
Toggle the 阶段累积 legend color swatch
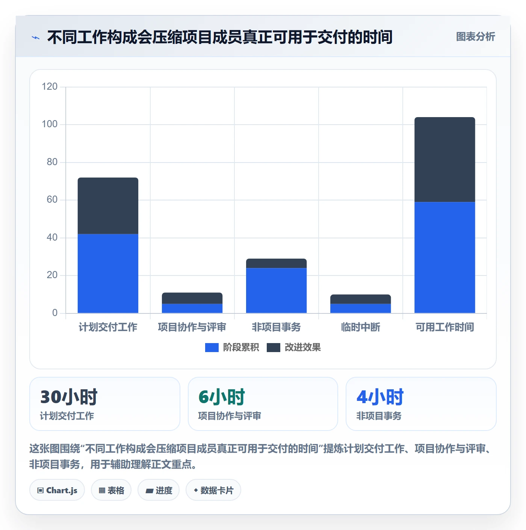[x=212, y=348]
